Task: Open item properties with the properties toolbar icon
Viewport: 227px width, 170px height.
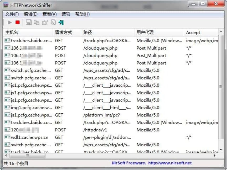Action: point(45,23)
